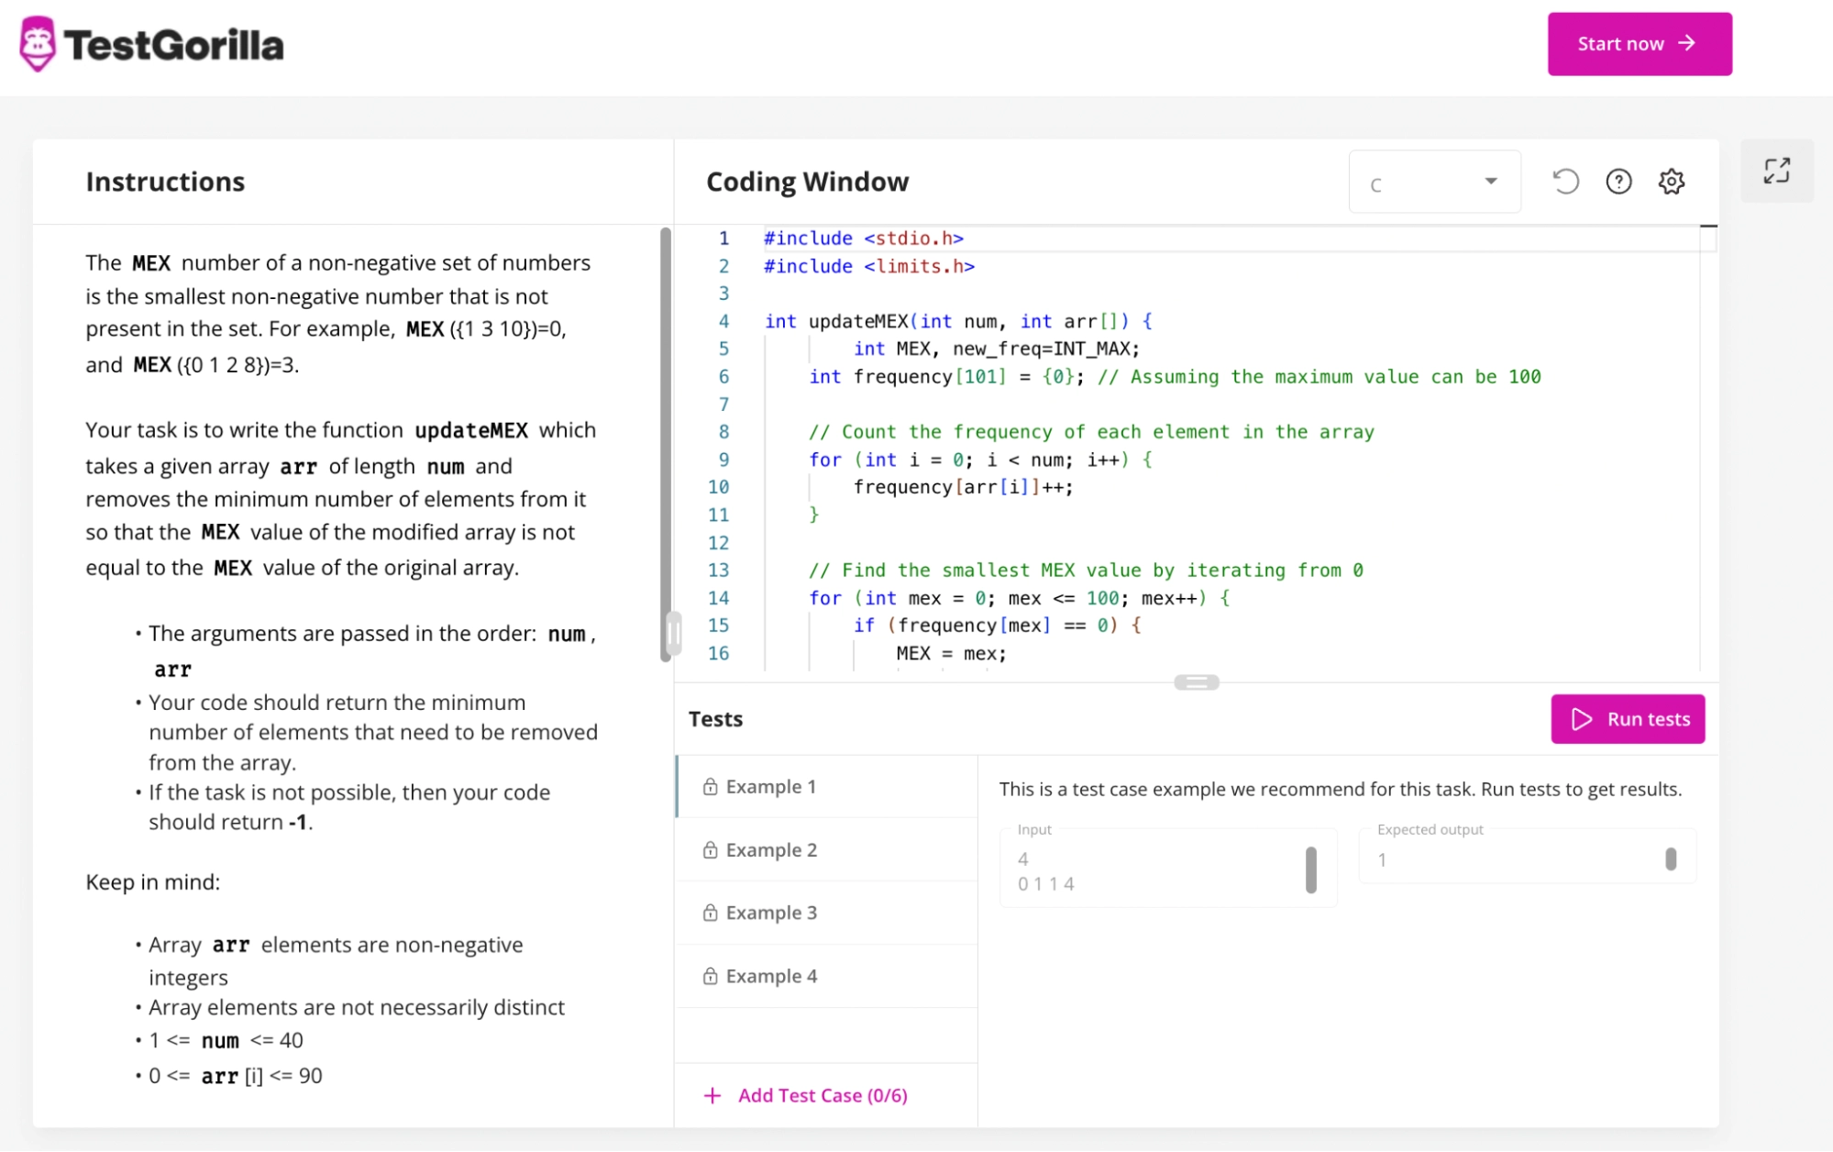Click the lock icon on Example 3
The width and height of the screenshot is (1833, 1152).
click(x=710, y=913)
